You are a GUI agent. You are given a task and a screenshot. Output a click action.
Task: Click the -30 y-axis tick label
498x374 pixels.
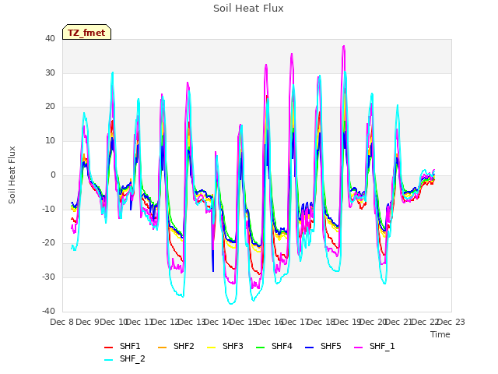pyautogui.click(x=48, y=277)
